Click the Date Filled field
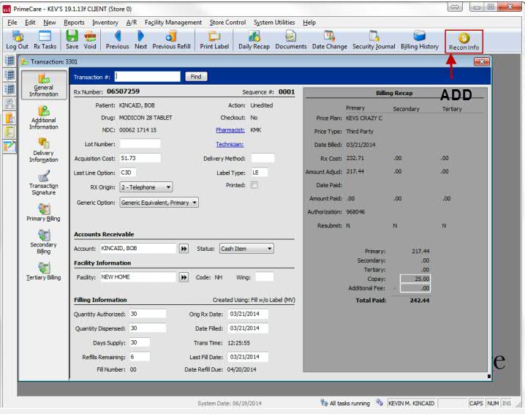525x414 pixels. click(x=248, y=328)
